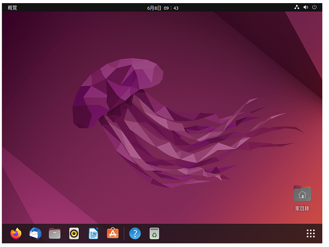Screen dimensions: 329x247
Task: Open Thunderbird mail client
Action: [35, 233]
